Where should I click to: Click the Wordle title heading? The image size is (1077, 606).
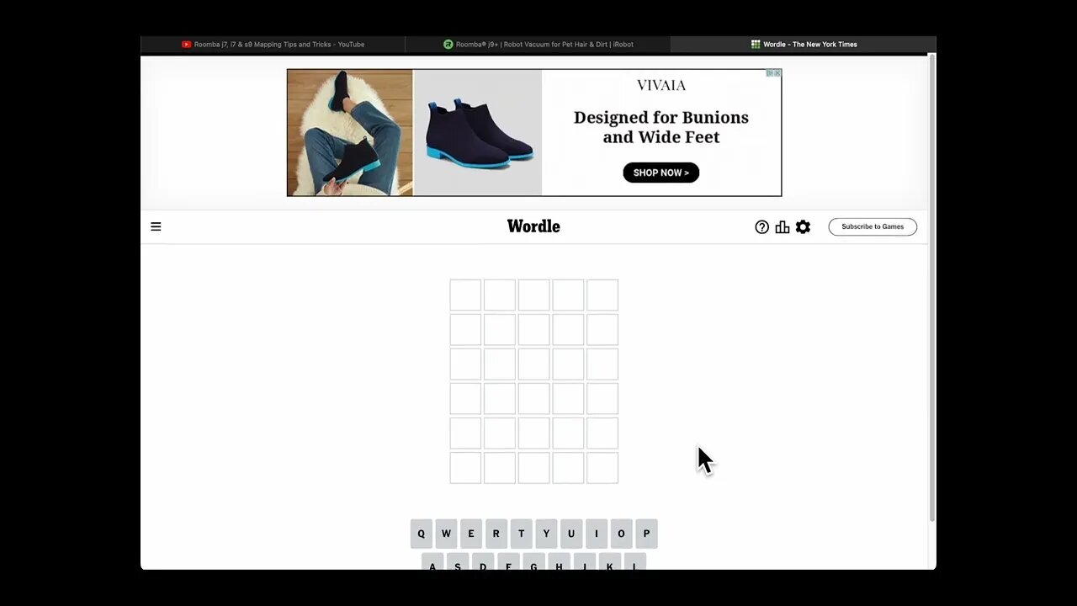click(533, 226)
